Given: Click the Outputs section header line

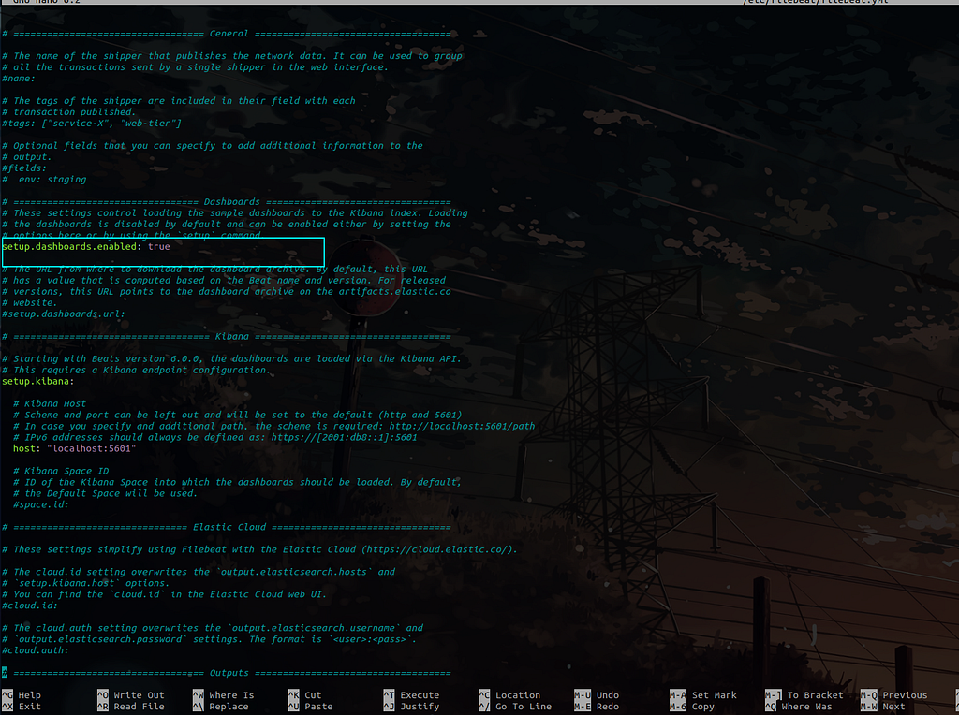Looking at the screenshot, I should (x=227, y=673).
